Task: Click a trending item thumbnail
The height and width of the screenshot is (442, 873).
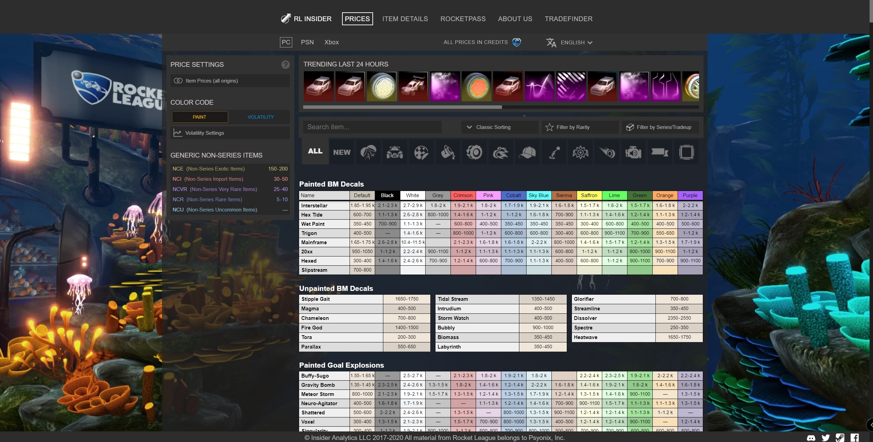Action: [319, 86]
